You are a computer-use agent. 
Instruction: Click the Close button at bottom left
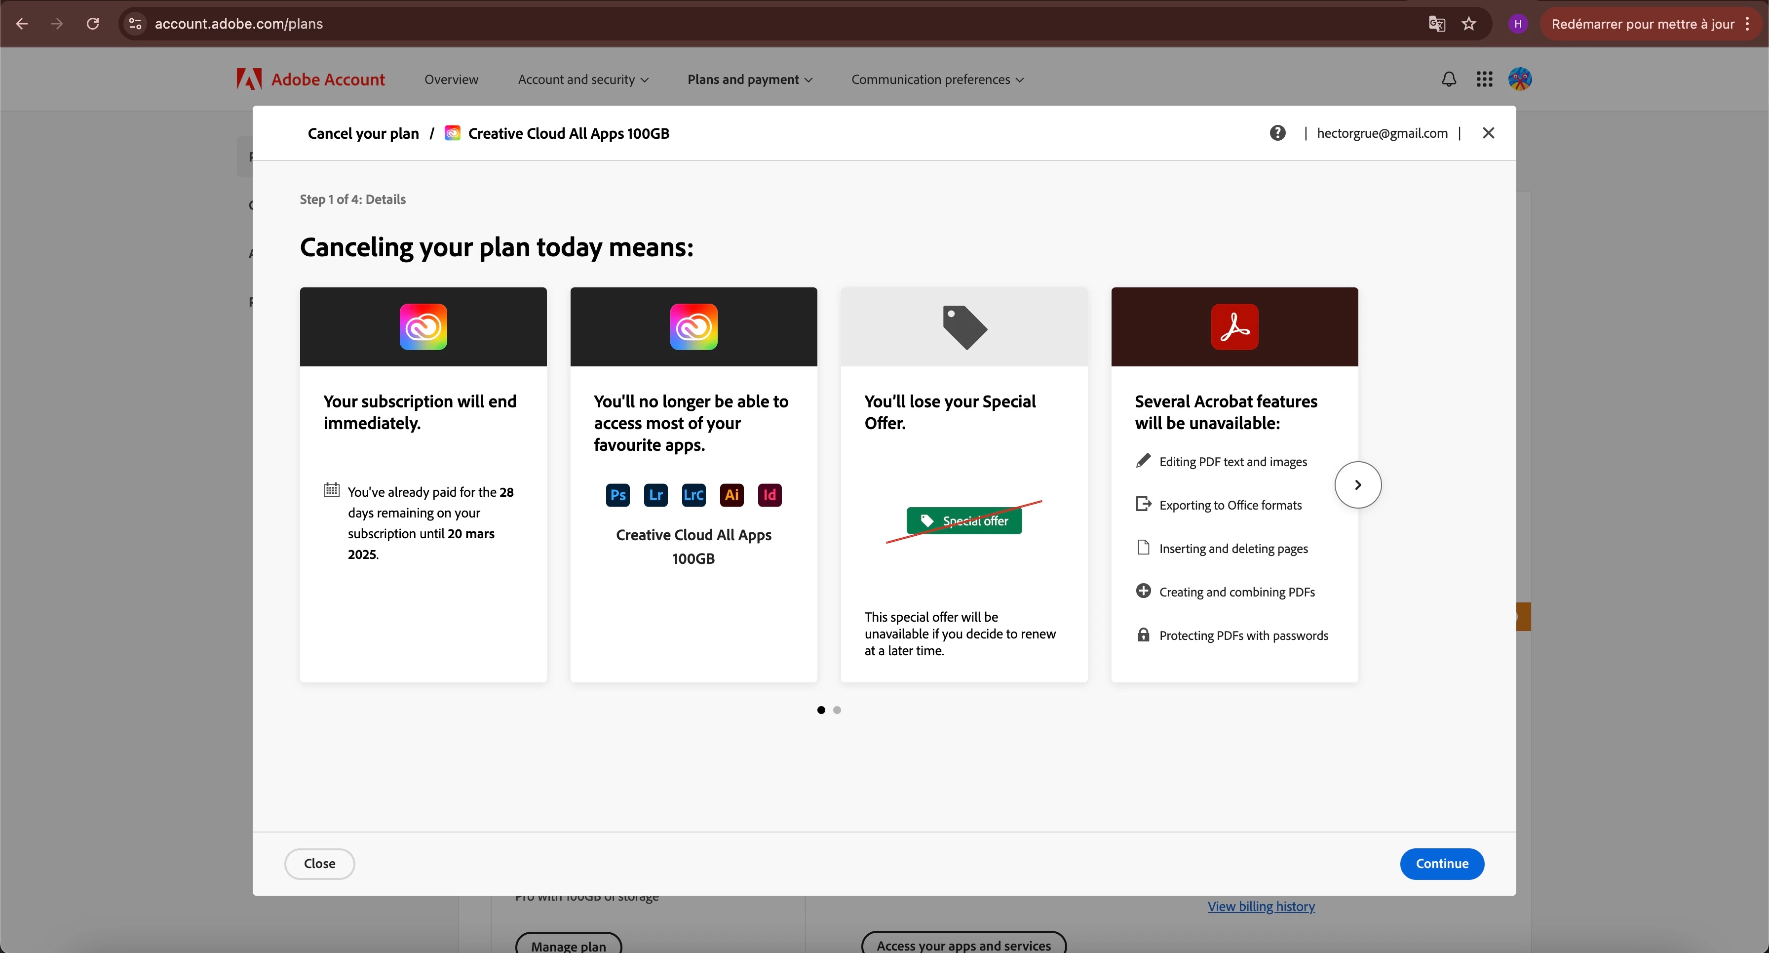click(319, 864)
